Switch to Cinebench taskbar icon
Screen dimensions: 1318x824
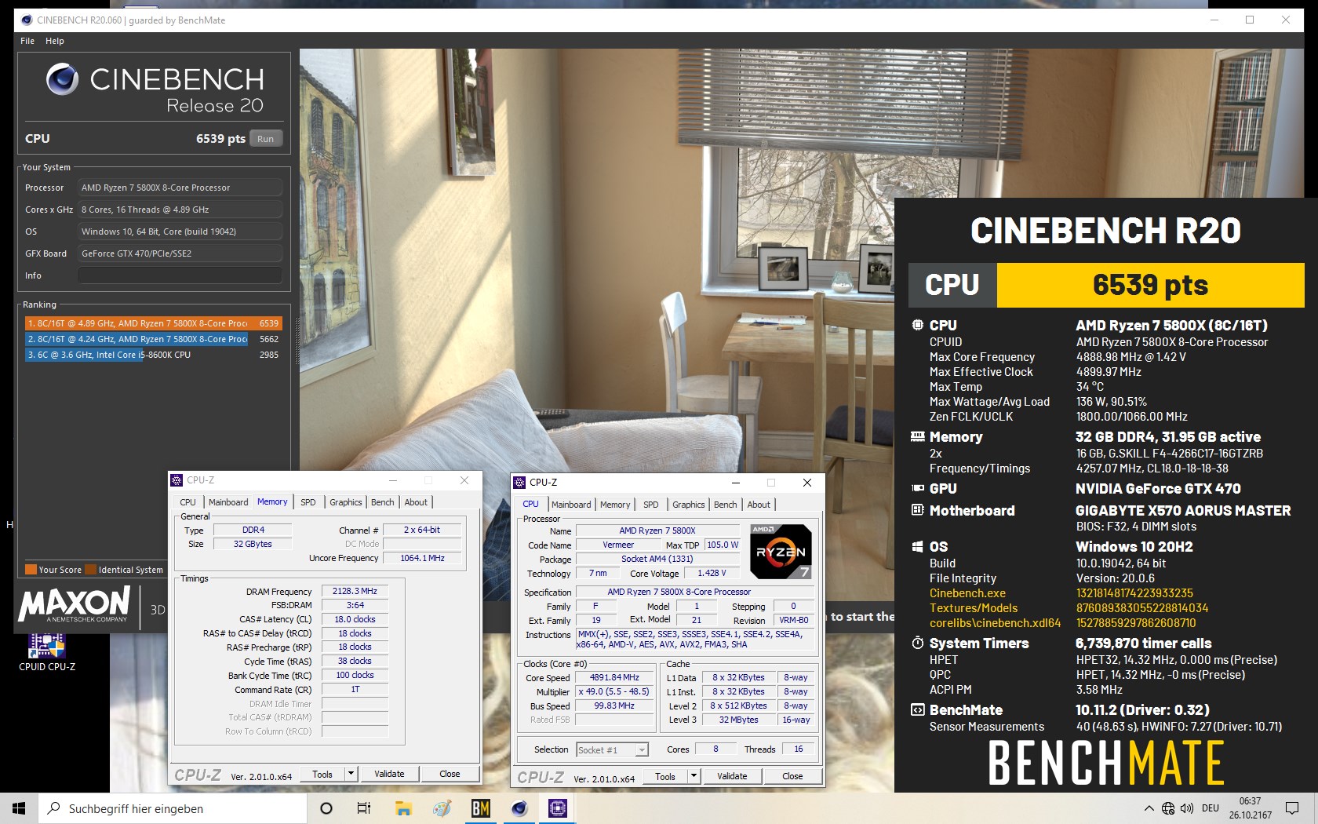click(519, 808)
